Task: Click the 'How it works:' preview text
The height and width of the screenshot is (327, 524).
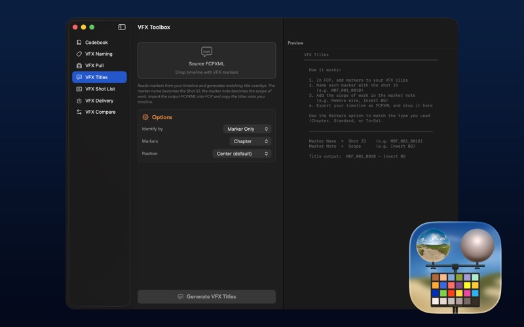Action: [x=325, y=70]
